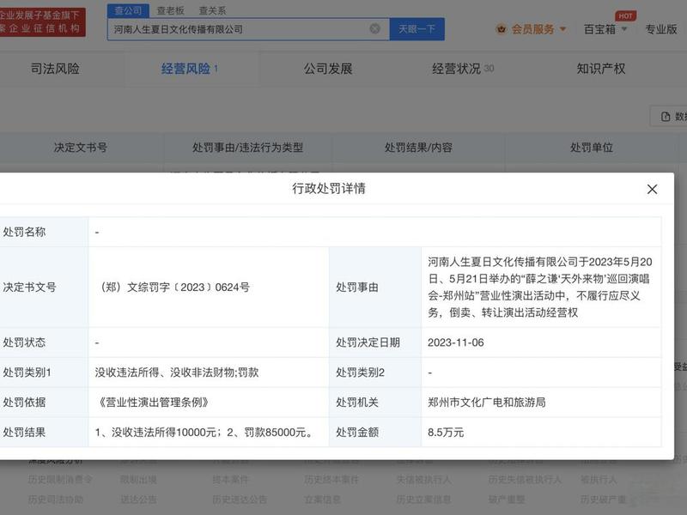The height and width of the screenshot is (515, 687).
Task: Click the 处罚事由 description paragraph
Action: tap(540, 288)
